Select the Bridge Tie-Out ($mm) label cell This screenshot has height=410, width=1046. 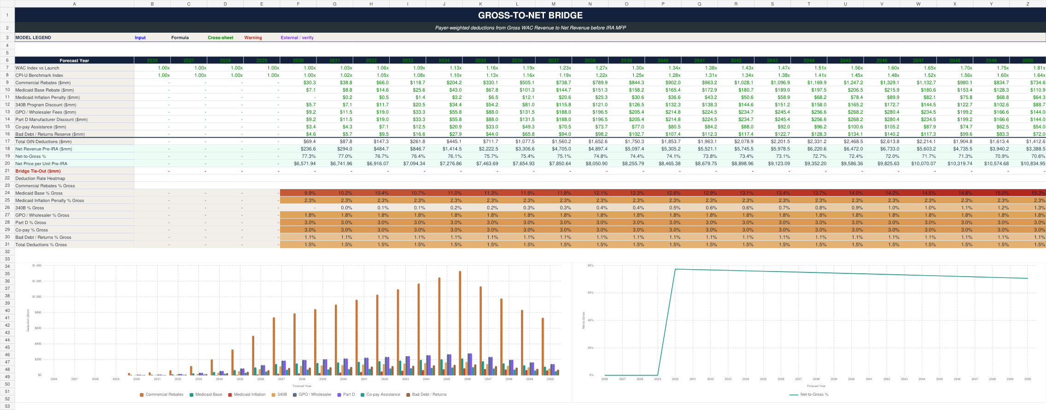[x=74, y=171]
